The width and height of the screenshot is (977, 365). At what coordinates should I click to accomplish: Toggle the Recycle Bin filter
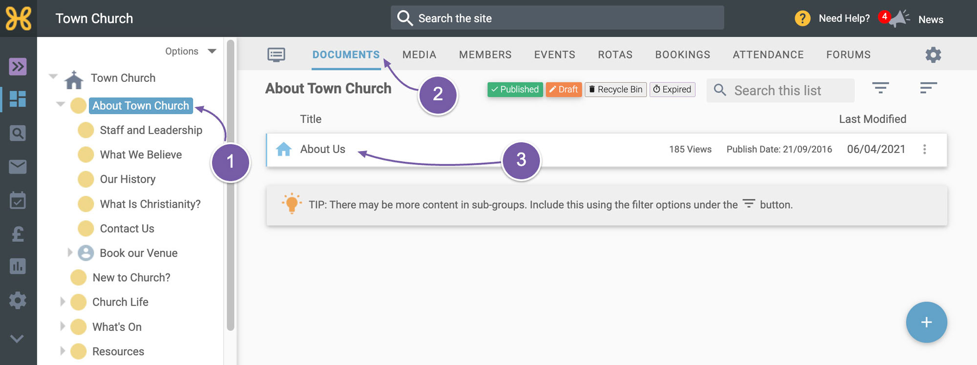[616, 89]
